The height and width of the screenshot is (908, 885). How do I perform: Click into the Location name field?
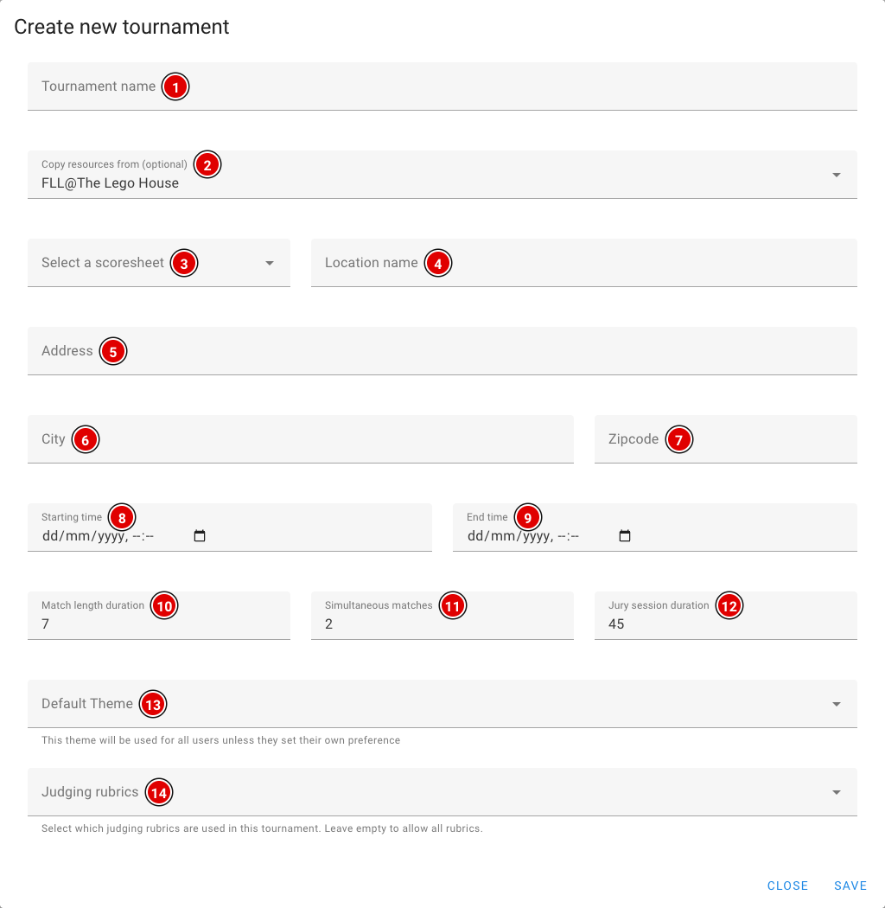tap(584, 263)
